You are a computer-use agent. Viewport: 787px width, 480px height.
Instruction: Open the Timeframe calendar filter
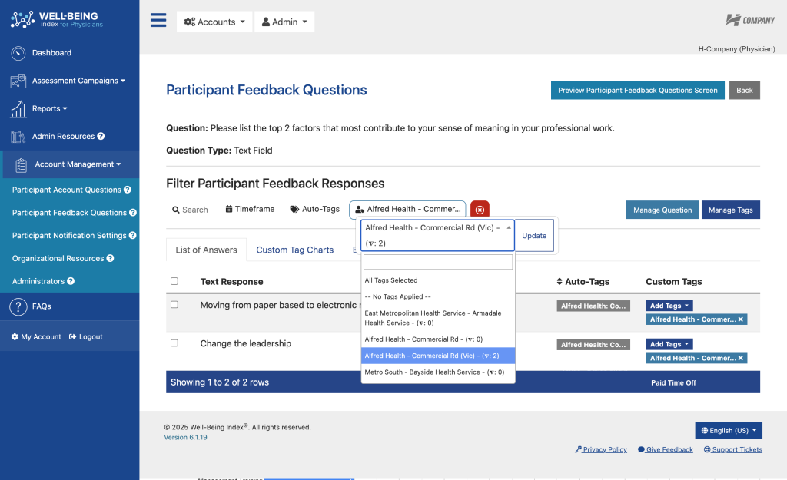tap(250, 209)
